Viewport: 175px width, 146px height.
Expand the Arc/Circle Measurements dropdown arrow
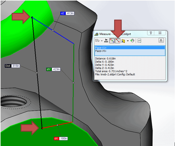pyautogui.click(x=102, y=41)
